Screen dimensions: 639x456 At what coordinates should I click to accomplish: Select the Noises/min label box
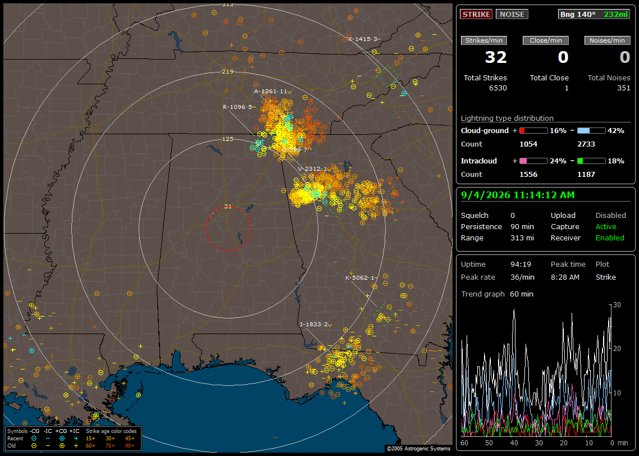pyautogui.click(x=607, y=40)
